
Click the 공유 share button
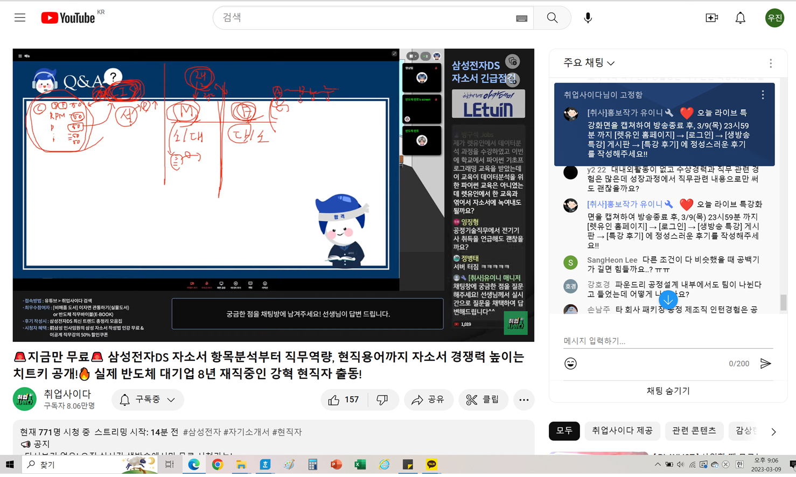click(428, 399)
